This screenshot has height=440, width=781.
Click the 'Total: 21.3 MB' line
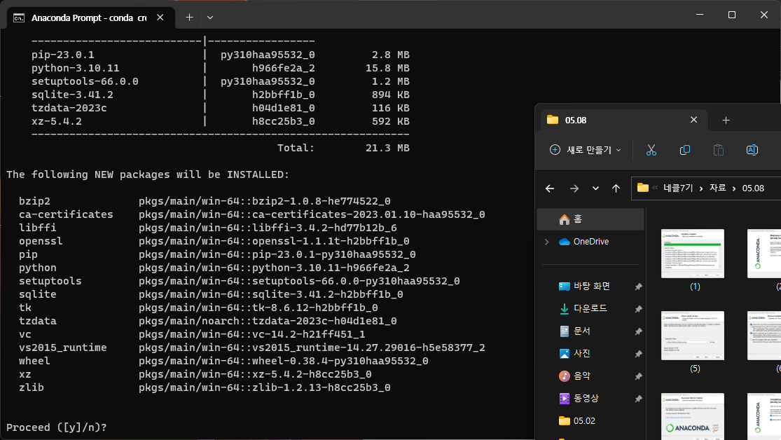[343, 148]
